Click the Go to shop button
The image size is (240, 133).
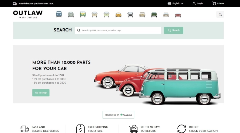(41, 93)
